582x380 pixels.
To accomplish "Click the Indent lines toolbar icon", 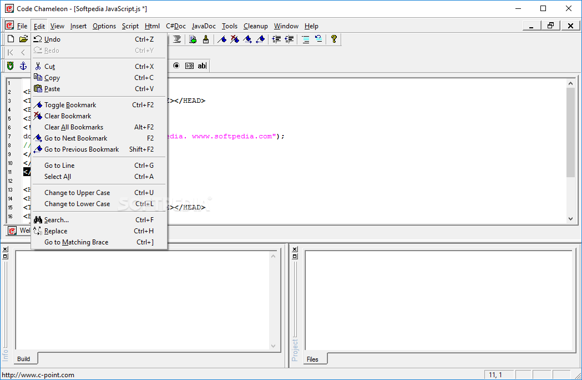I will [276, 39].
